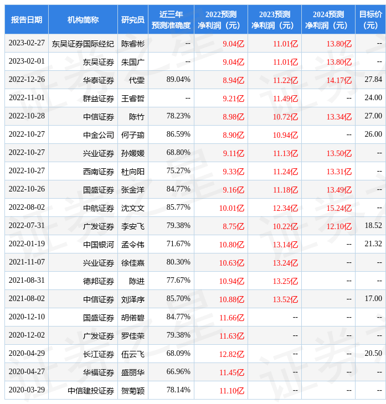Select target price 26.00

point(373,134)
